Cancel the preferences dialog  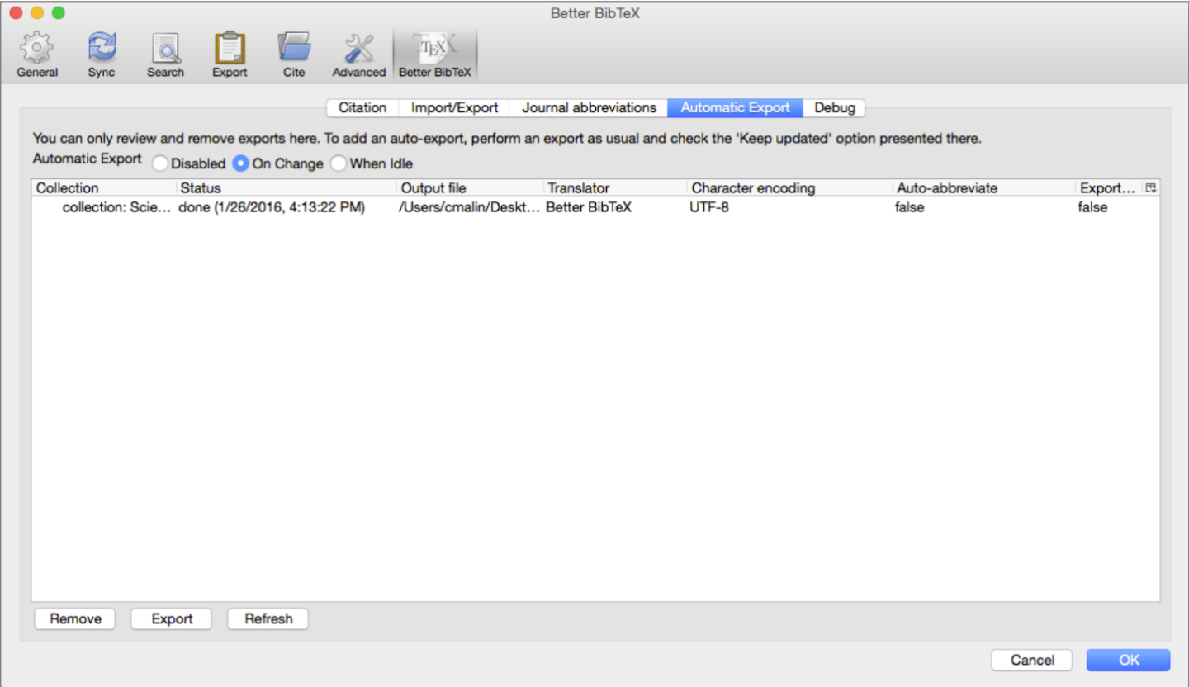1032,660
